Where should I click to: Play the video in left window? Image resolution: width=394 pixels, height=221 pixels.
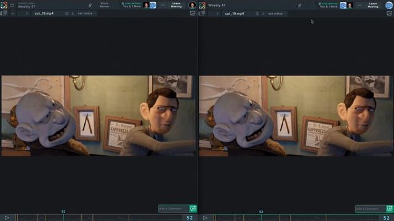tap(7, 218)
